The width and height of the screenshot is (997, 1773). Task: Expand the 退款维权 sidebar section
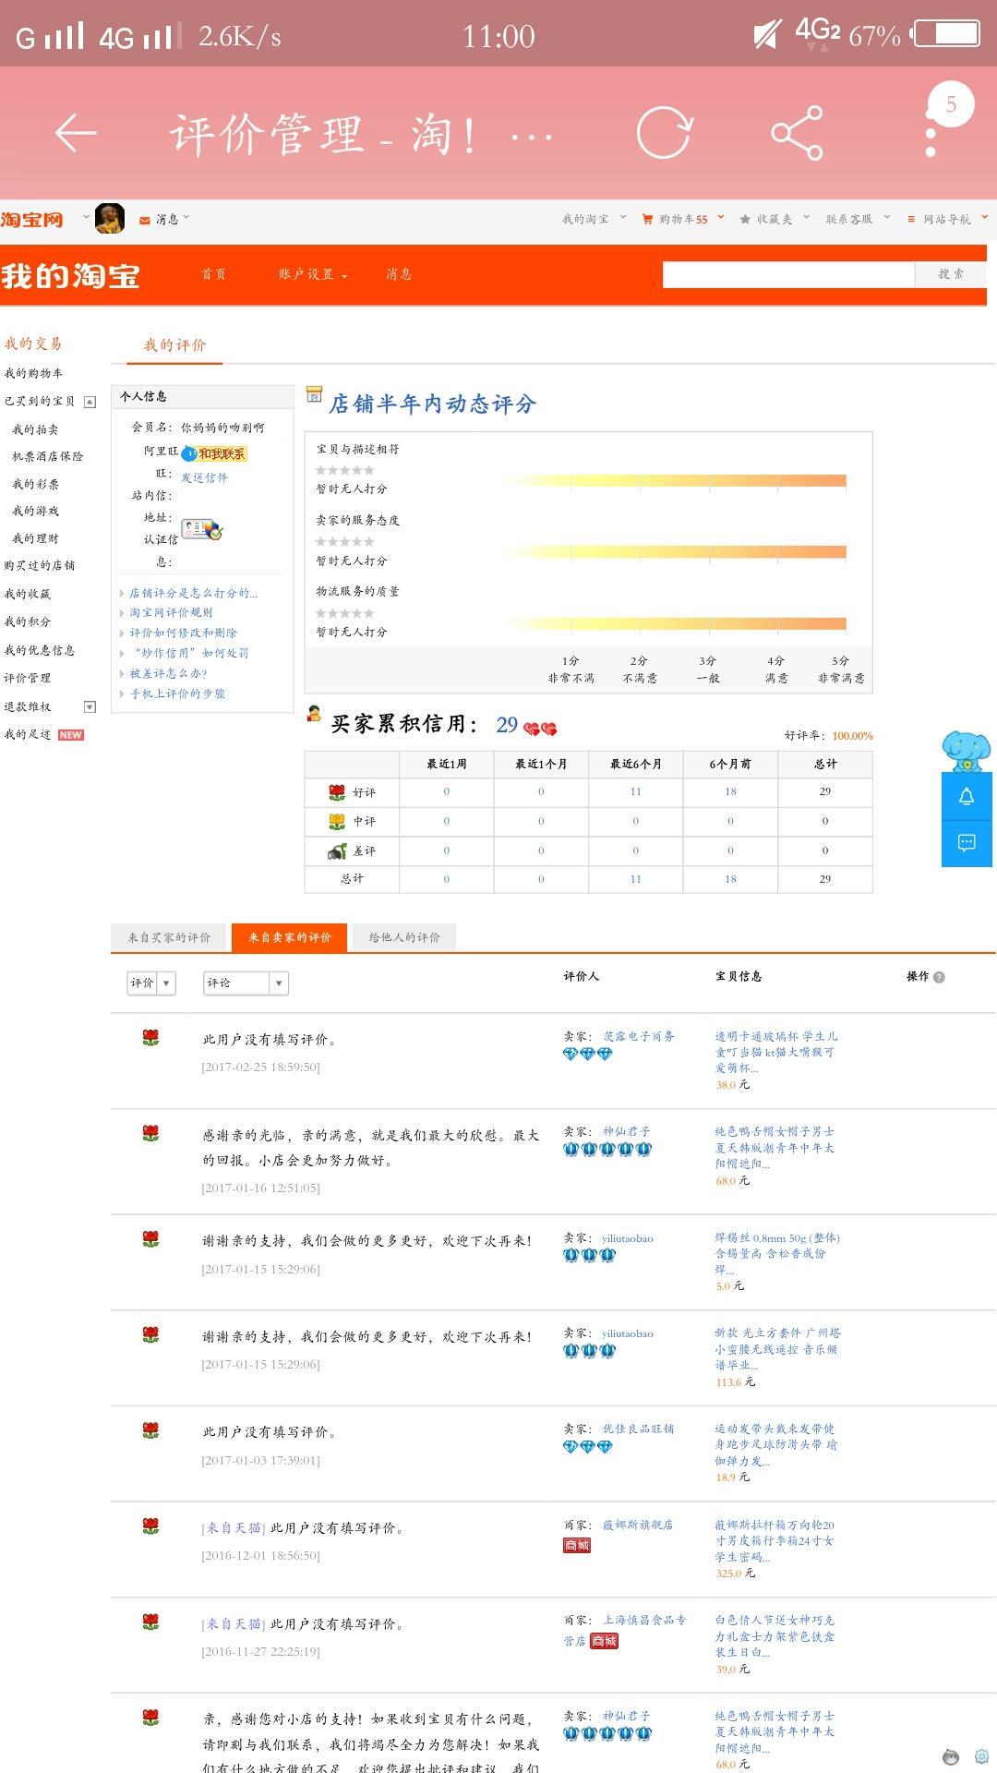90,707
